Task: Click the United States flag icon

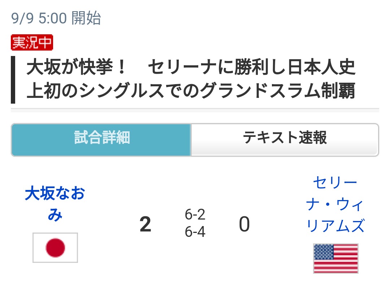Action: pyautogui.click(x=336, y=258)
